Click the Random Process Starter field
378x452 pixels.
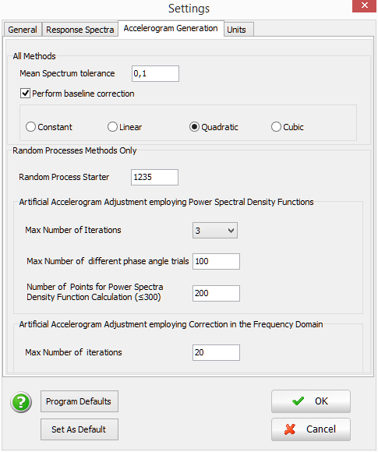tap(154, 177)
